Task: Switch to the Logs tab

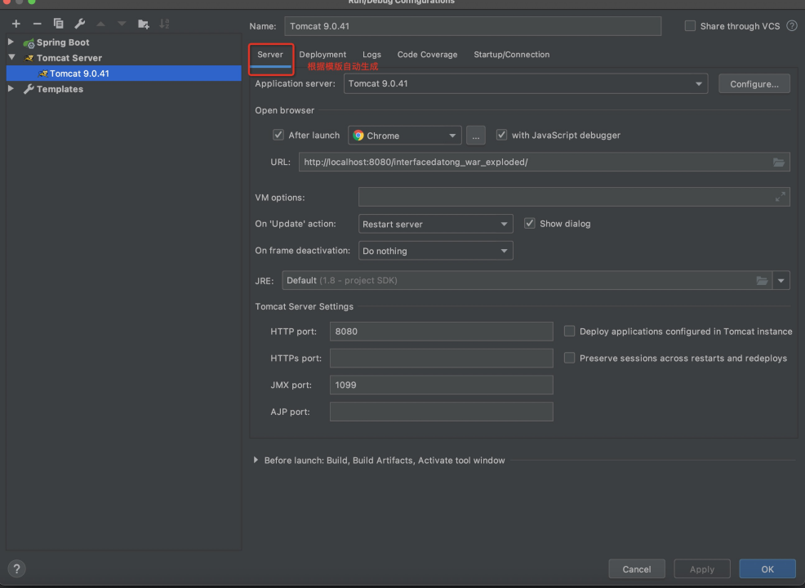Action: point(371,55)
